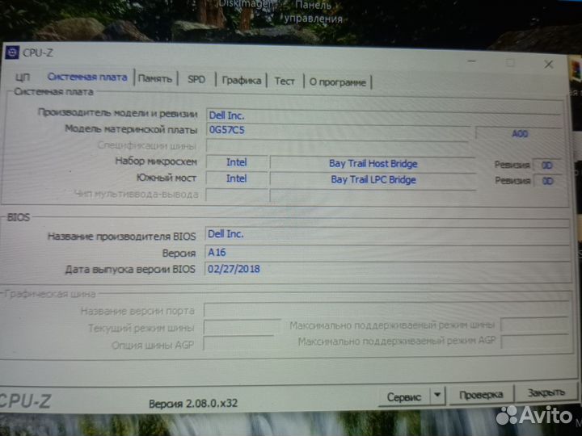This screenshot has height=436, width=582.
Task: Switch to the Память tab
Action: (x=155, y=78)
